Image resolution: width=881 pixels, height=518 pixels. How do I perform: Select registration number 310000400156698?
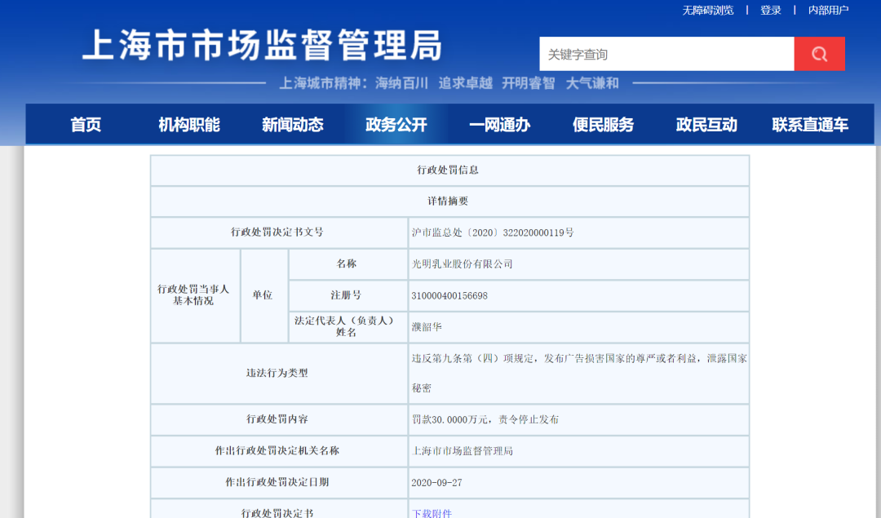pos(449,295)
